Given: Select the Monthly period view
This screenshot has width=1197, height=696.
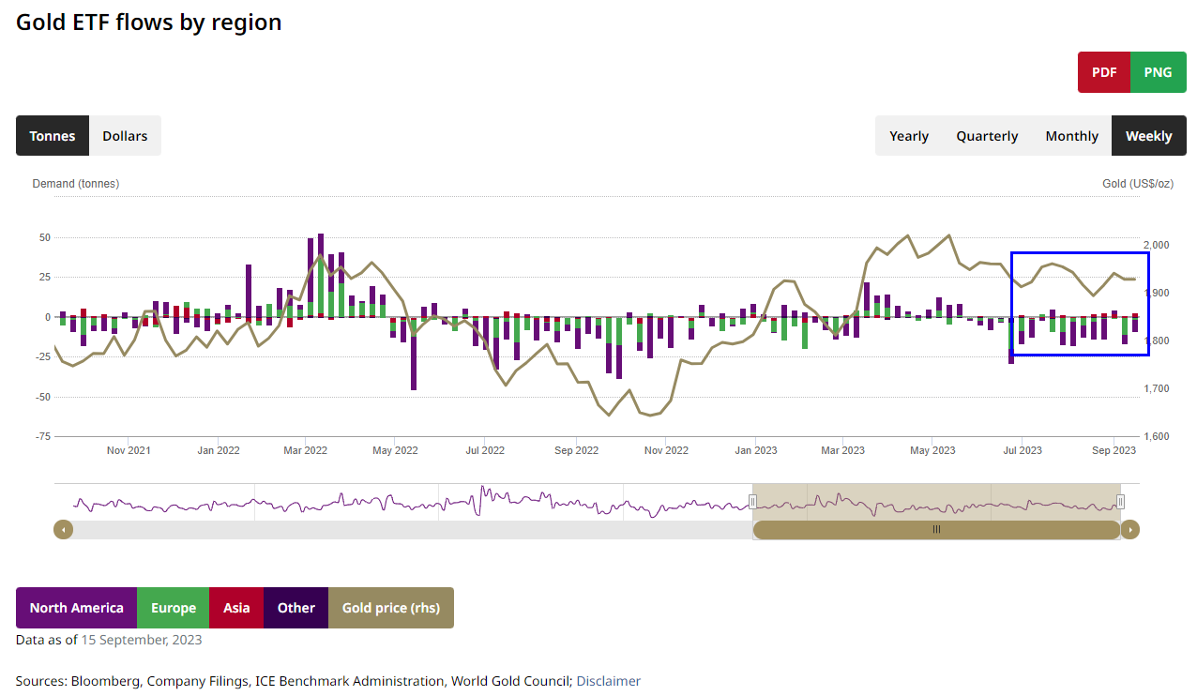Looking at the screenshot, I should point(1071,136).
